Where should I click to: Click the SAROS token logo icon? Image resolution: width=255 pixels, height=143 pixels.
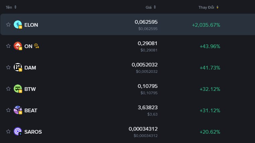(18, 132)
